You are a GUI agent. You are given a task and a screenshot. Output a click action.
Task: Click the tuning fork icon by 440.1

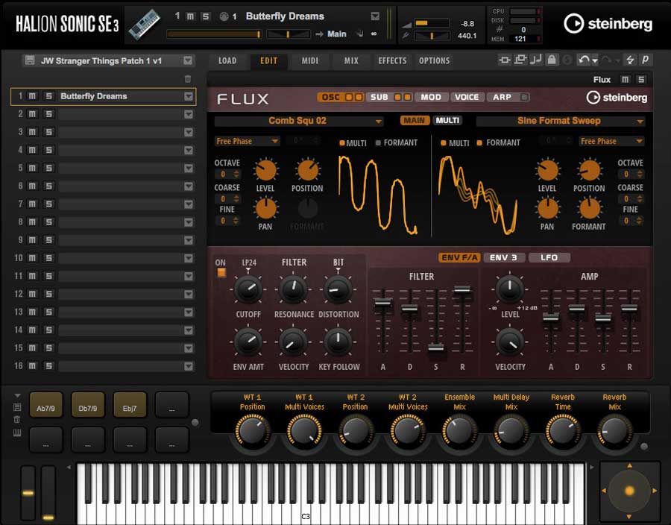406,36
